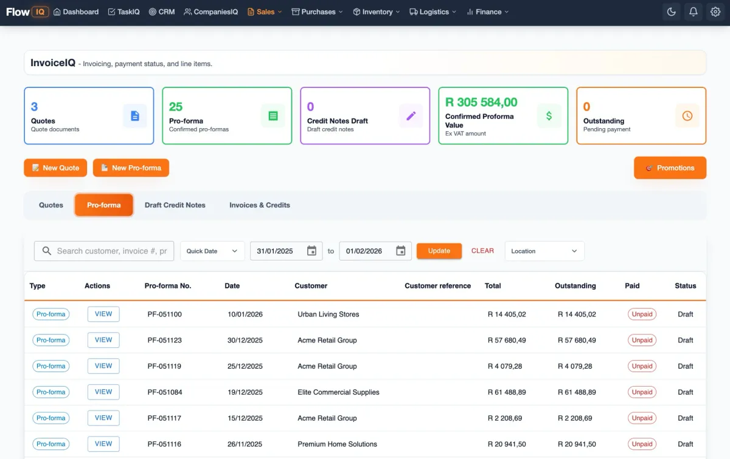
Task: Expand the Logistics menu
Action: [x=433, y=12]
